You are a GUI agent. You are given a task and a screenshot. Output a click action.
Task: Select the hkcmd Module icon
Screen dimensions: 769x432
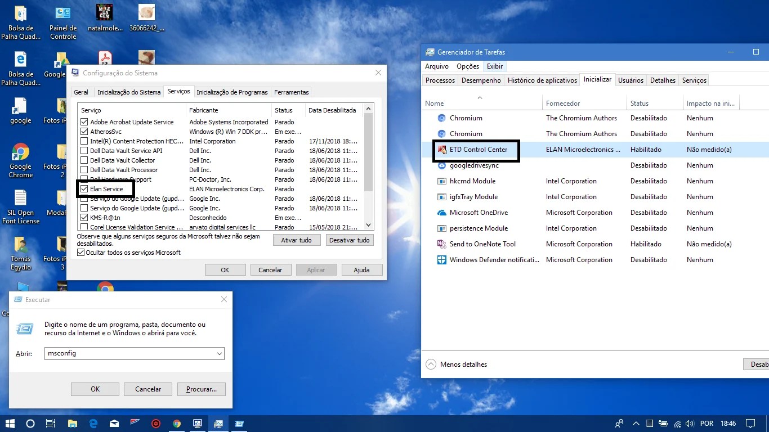(x=442, y=181)
